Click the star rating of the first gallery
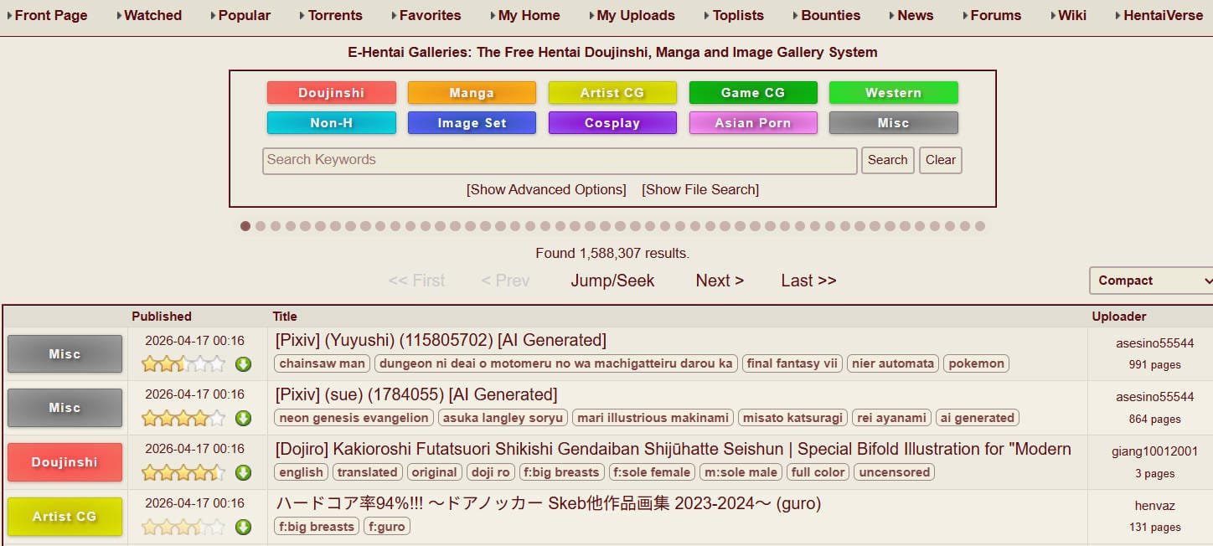This screenshot has width=1213, height=546. click(183, 364)
